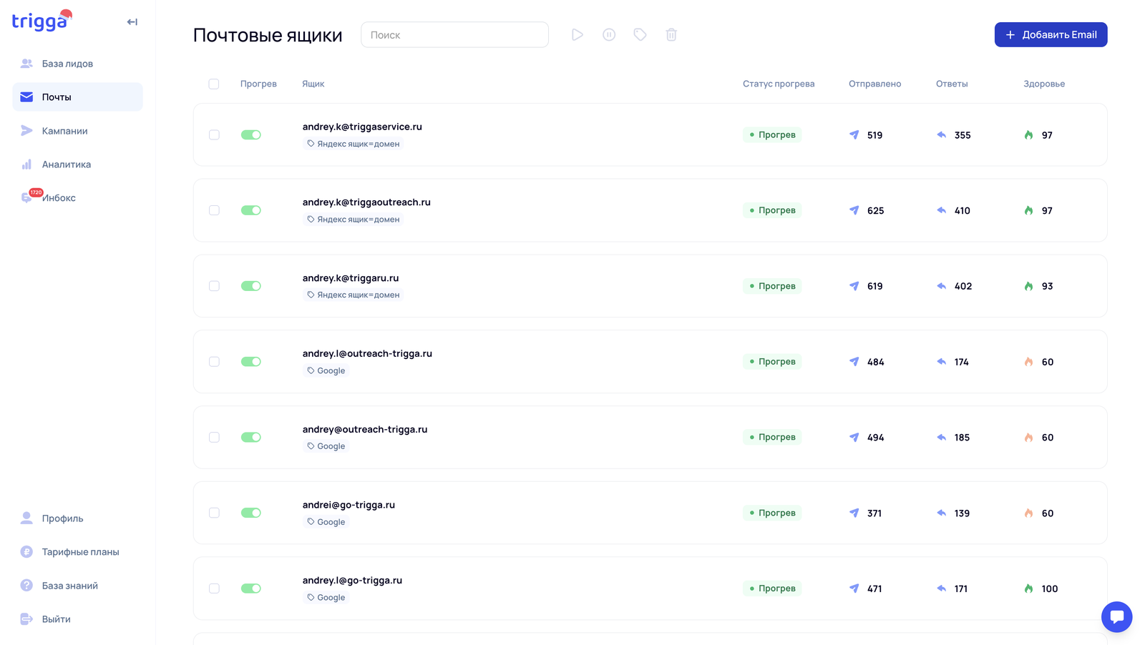Open Аналитика in the sidebar
This screenshot has height=645, width=1145.
coord(66,164)
